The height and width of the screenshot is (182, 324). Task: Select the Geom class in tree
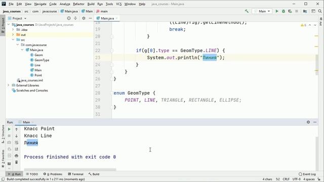(36, 55)
